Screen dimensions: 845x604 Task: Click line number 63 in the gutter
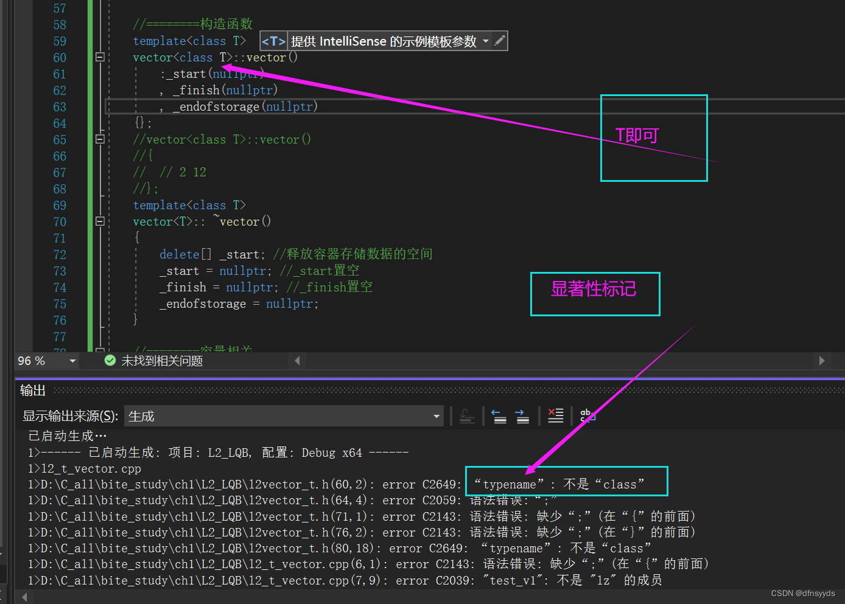60,107
